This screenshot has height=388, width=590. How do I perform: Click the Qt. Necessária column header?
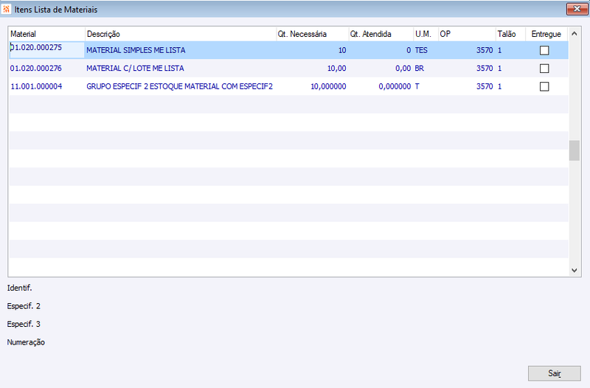click(x=312, y=34)
